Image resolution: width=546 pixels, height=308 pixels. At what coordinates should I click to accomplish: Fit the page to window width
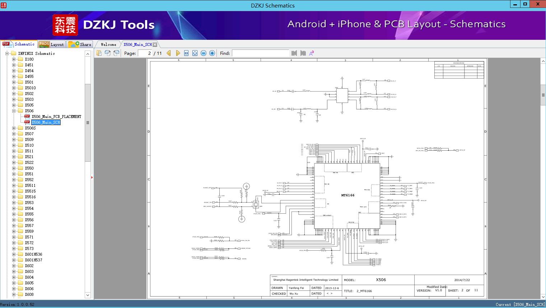pos(186,53)
